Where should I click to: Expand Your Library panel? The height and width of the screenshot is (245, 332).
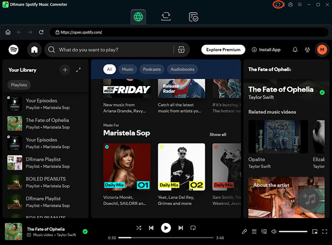(78, 70)
